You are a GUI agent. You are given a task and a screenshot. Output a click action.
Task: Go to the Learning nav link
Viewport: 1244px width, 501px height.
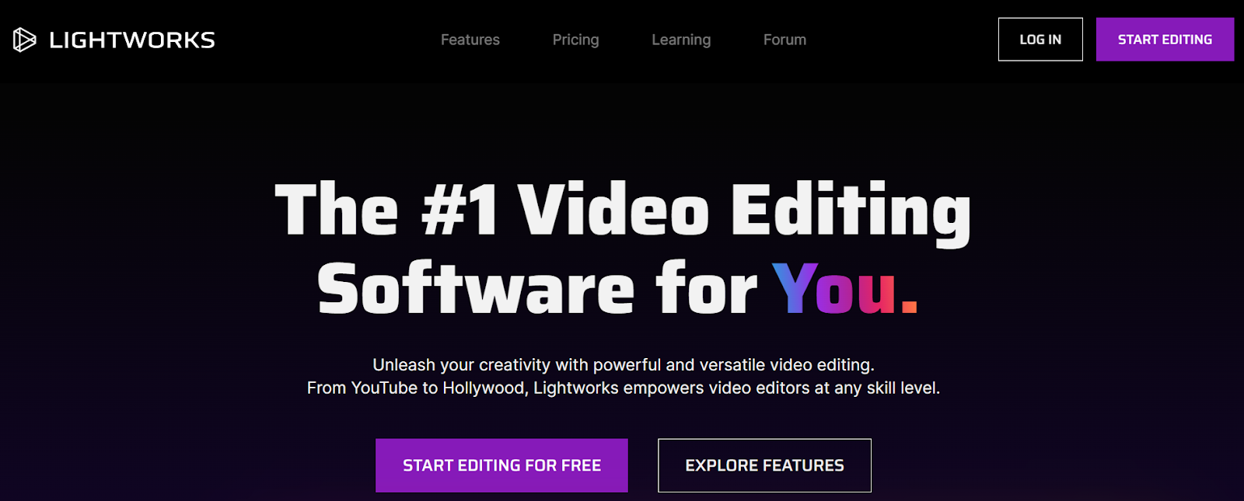681,40
